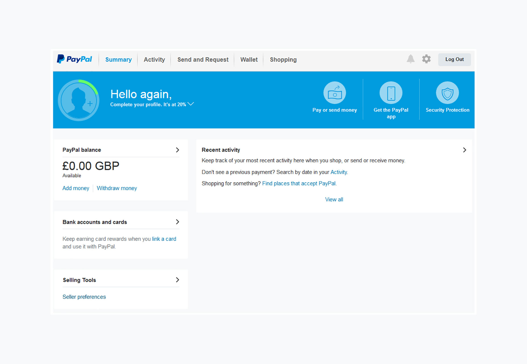Click the link a card link
This screenshot has width=527, height=364.
164,239
